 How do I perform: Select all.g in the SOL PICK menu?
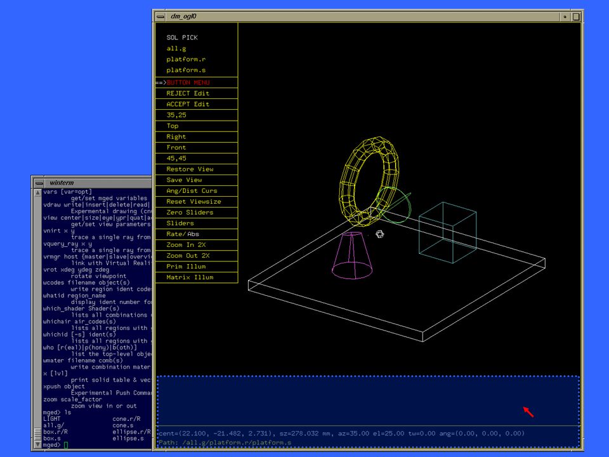pos(176,49)
